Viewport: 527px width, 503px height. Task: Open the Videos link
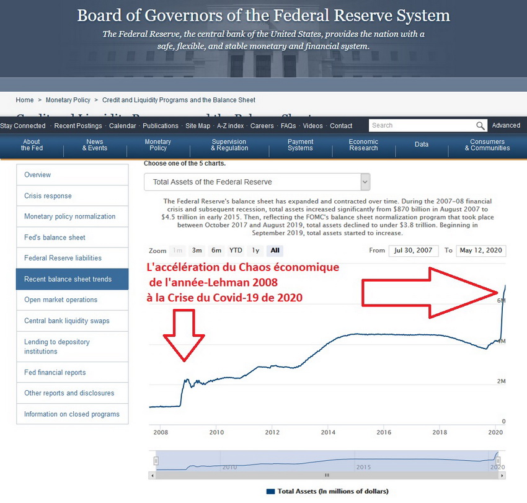coord(312,126)
